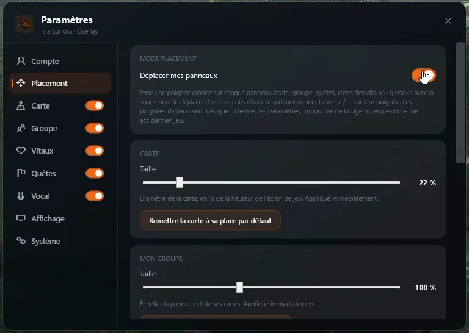Click the Isla Sonora app logo
469x333 pixels.
tap(24, 24)
